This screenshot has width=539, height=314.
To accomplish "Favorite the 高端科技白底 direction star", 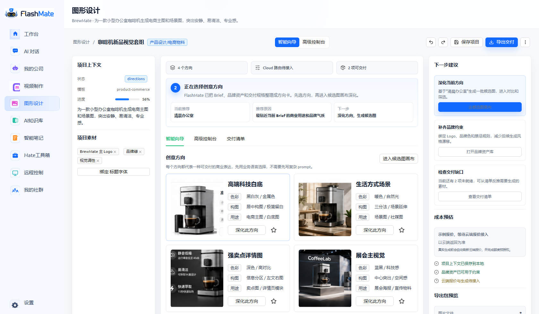I will [274, 230].
